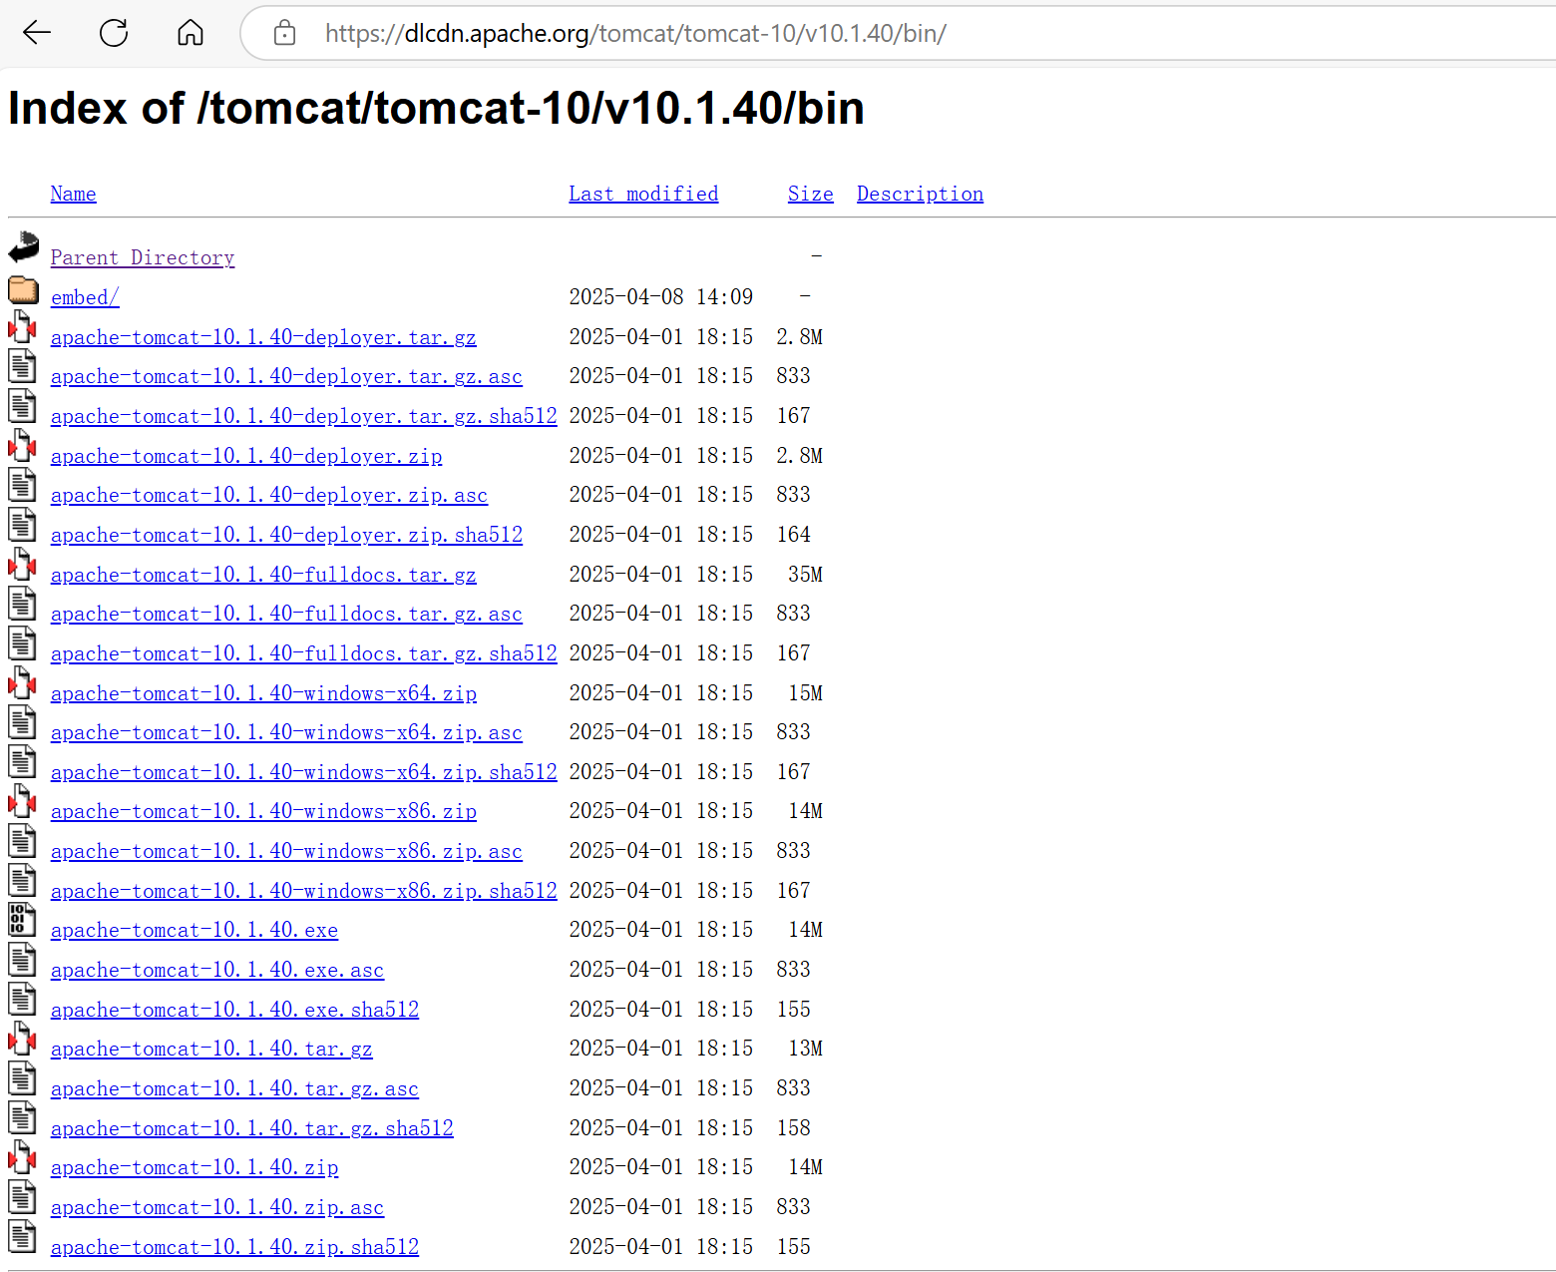Viewport: 1556px width, 1272px height.
Task: Download apache-tomcat-10.1.40.tar.gz link
Action: (211, 1049)
